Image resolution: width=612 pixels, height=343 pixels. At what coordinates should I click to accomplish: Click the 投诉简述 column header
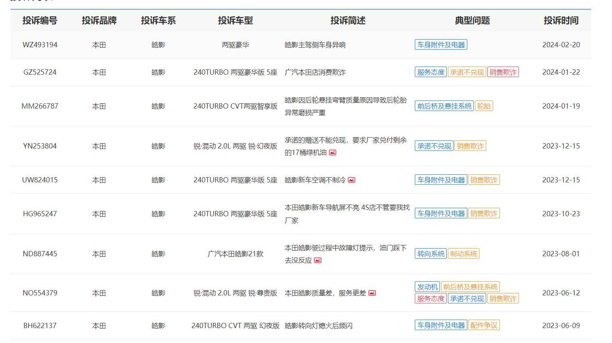pos(348,21)
